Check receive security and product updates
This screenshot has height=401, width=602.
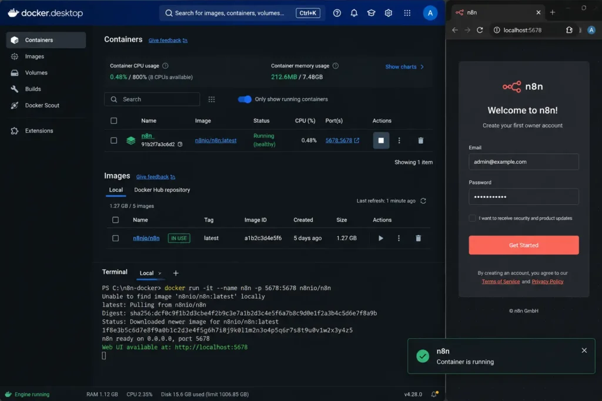click(x=472, y=218)
